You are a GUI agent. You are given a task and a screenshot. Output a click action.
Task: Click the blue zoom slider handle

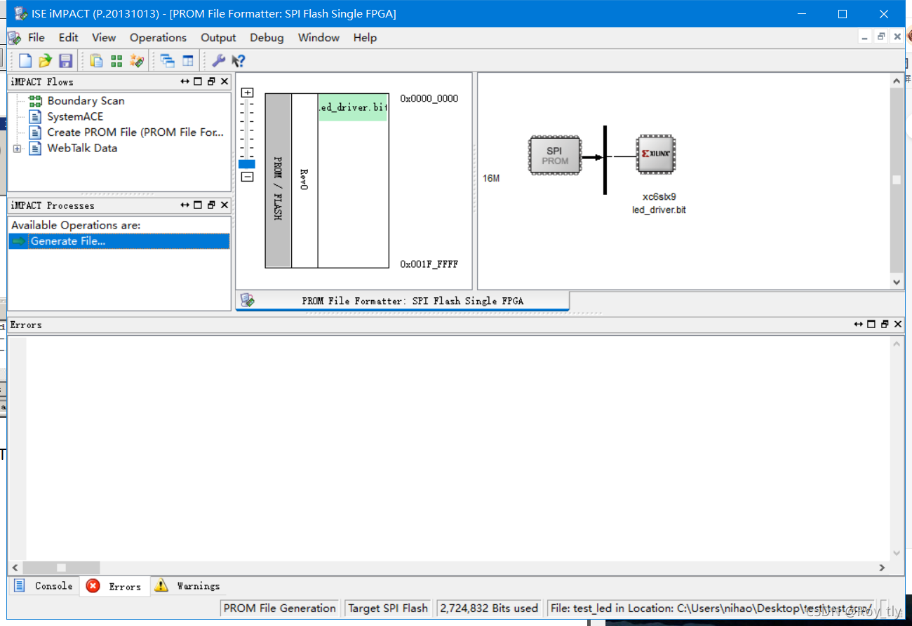click(x=247, y=164)
